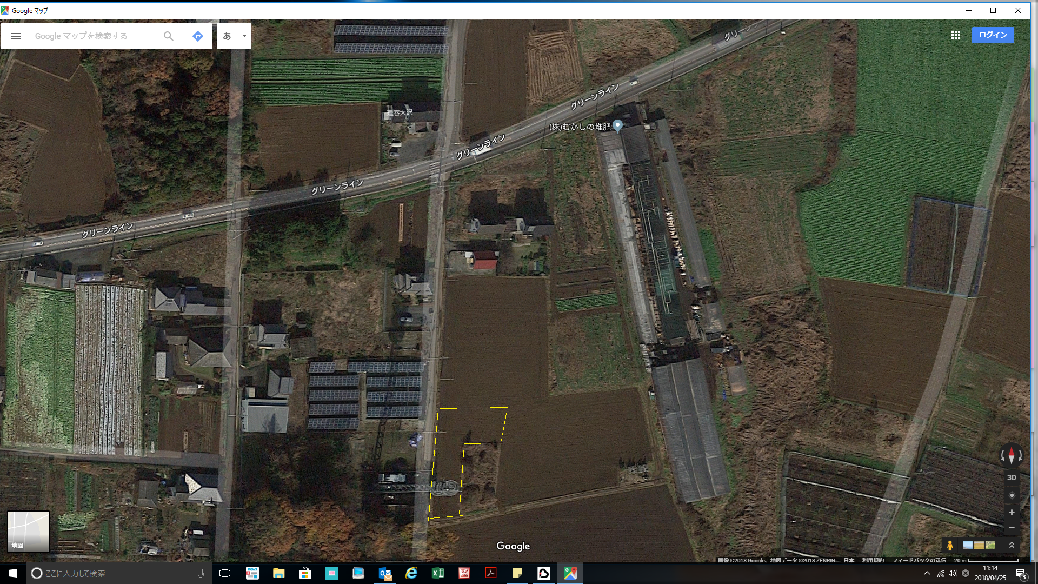This screenshot has width=1038, height=584.
Task: Select the Street View pegman
Action: pyautogui.click(x=950, y=546)
